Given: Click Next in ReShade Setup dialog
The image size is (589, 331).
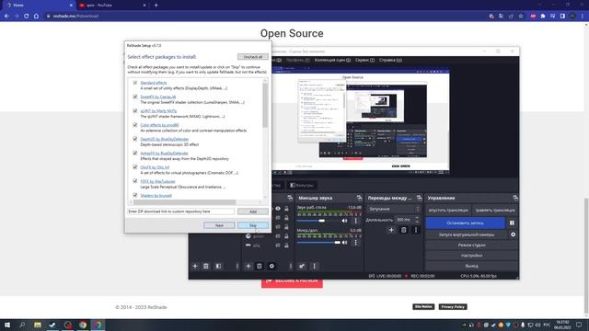Looking at the screenshot, I should point(219,225).
